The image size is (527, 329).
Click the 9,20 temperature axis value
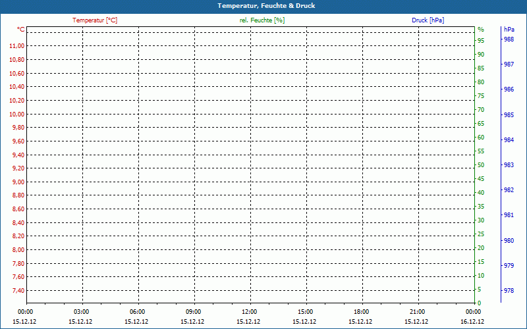point(18,168)
